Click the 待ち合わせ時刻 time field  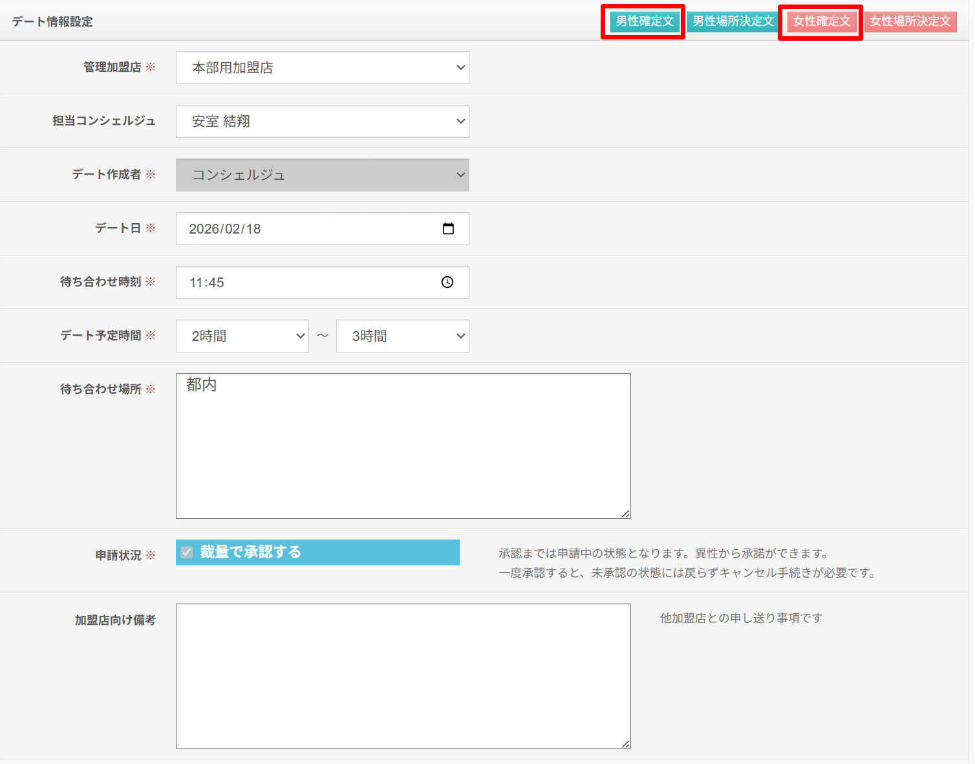[x=304, y=283]
